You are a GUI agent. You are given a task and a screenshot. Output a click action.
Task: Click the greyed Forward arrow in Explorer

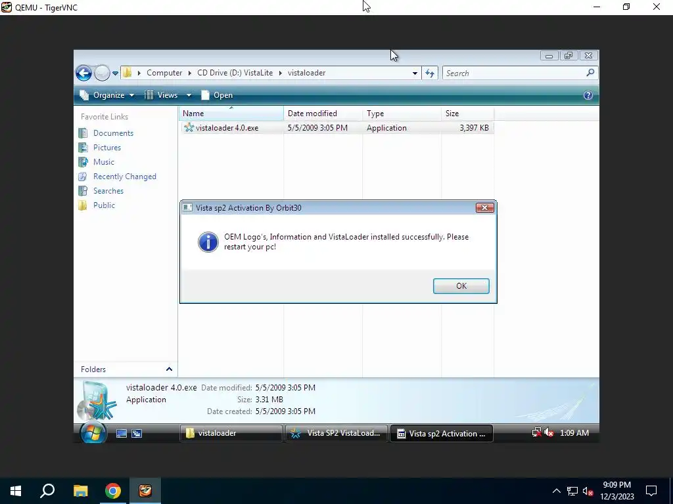click(x=102, y=73)
